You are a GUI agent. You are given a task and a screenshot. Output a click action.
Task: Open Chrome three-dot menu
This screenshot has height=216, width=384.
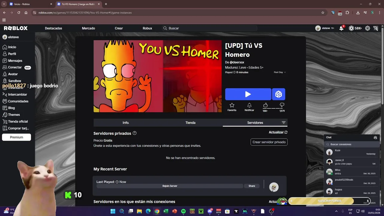tap(379, 13)
